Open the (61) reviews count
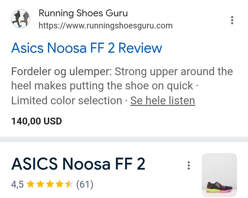Image resolution: width=248 pixels, height=198 pixels. click(85, 184)
